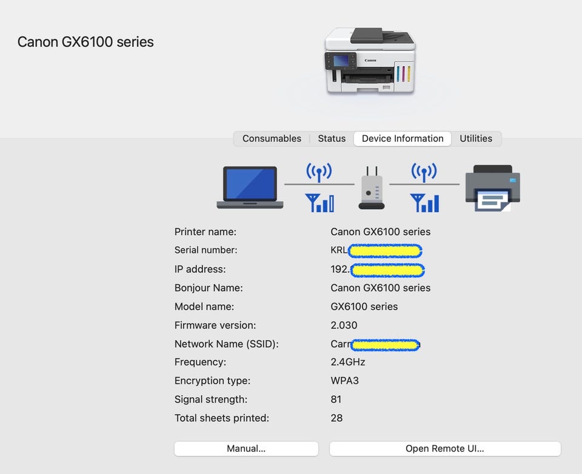Screen dimensions: 582x474
Task: Click the Total sheets printed label
Action: pos(222,418)
